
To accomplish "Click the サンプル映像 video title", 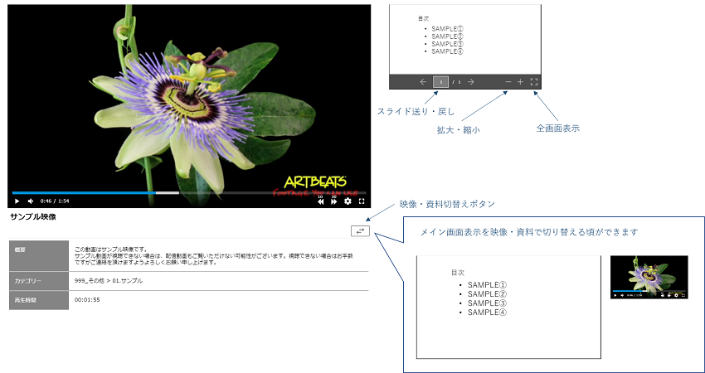I will [x=33, y=217].
